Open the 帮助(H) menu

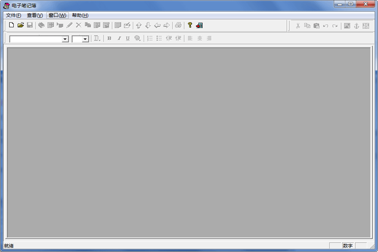click(80, 16)
